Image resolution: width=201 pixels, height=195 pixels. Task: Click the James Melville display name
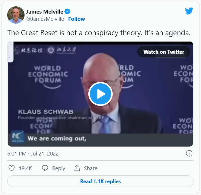coord(44,12)
